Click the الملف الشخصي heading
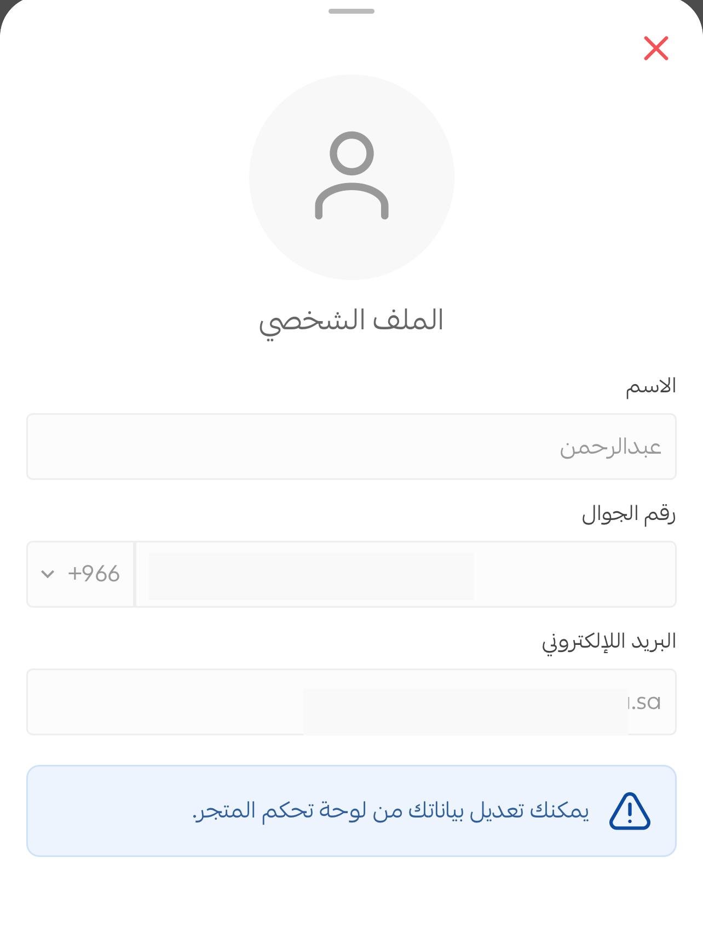 (x=351, y=322)
